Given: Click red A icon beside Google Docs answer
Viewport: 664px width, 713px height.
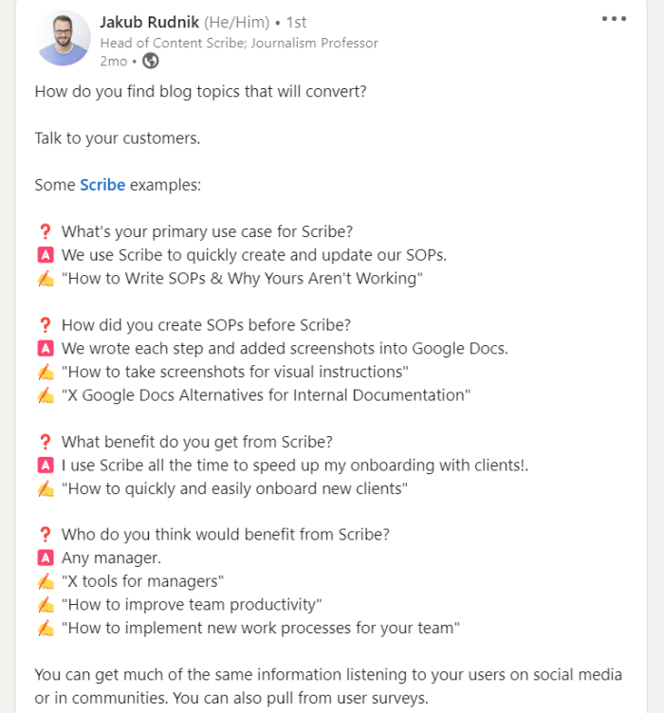Looking at the screenshot, I should 45,349.
